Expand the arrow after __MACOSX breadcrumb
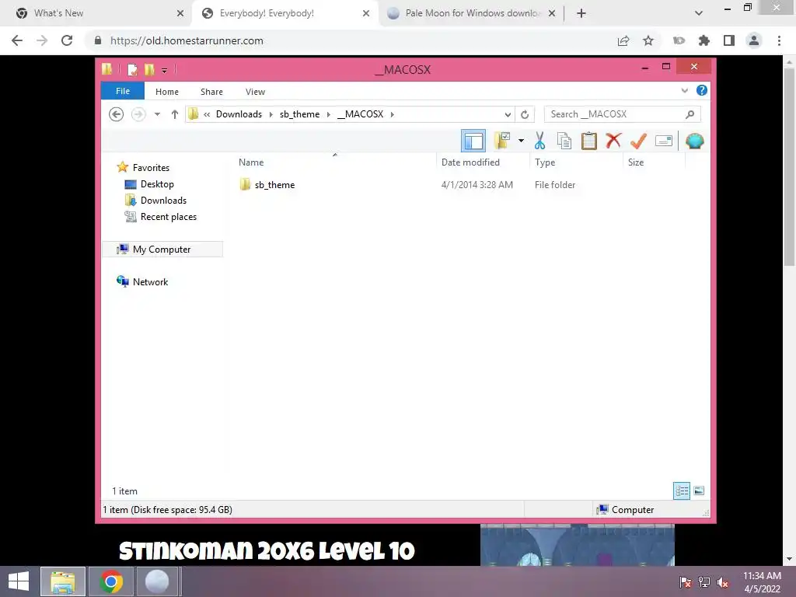Screen dimensions: 796x597 click(x=393, y=114)
